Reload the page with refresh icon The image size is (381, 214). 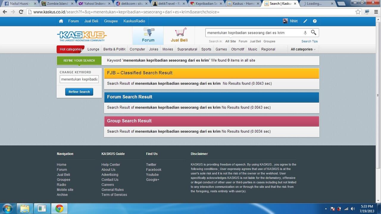tap(21, 12)
